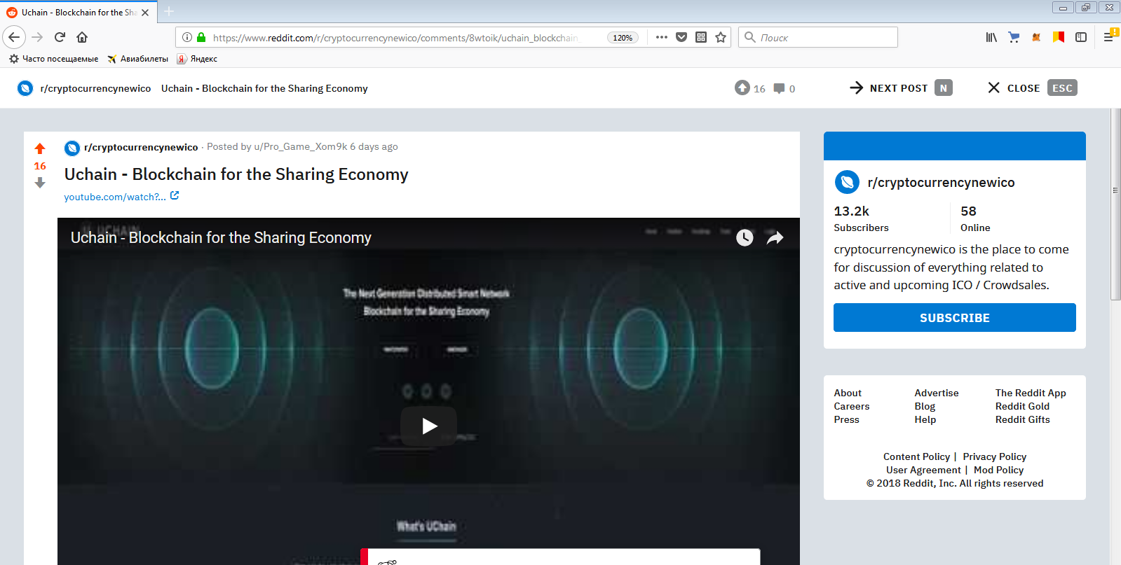This screenshot has width=1121, height=565.
Task: Open the About footer link
Action: pos(848,393)
